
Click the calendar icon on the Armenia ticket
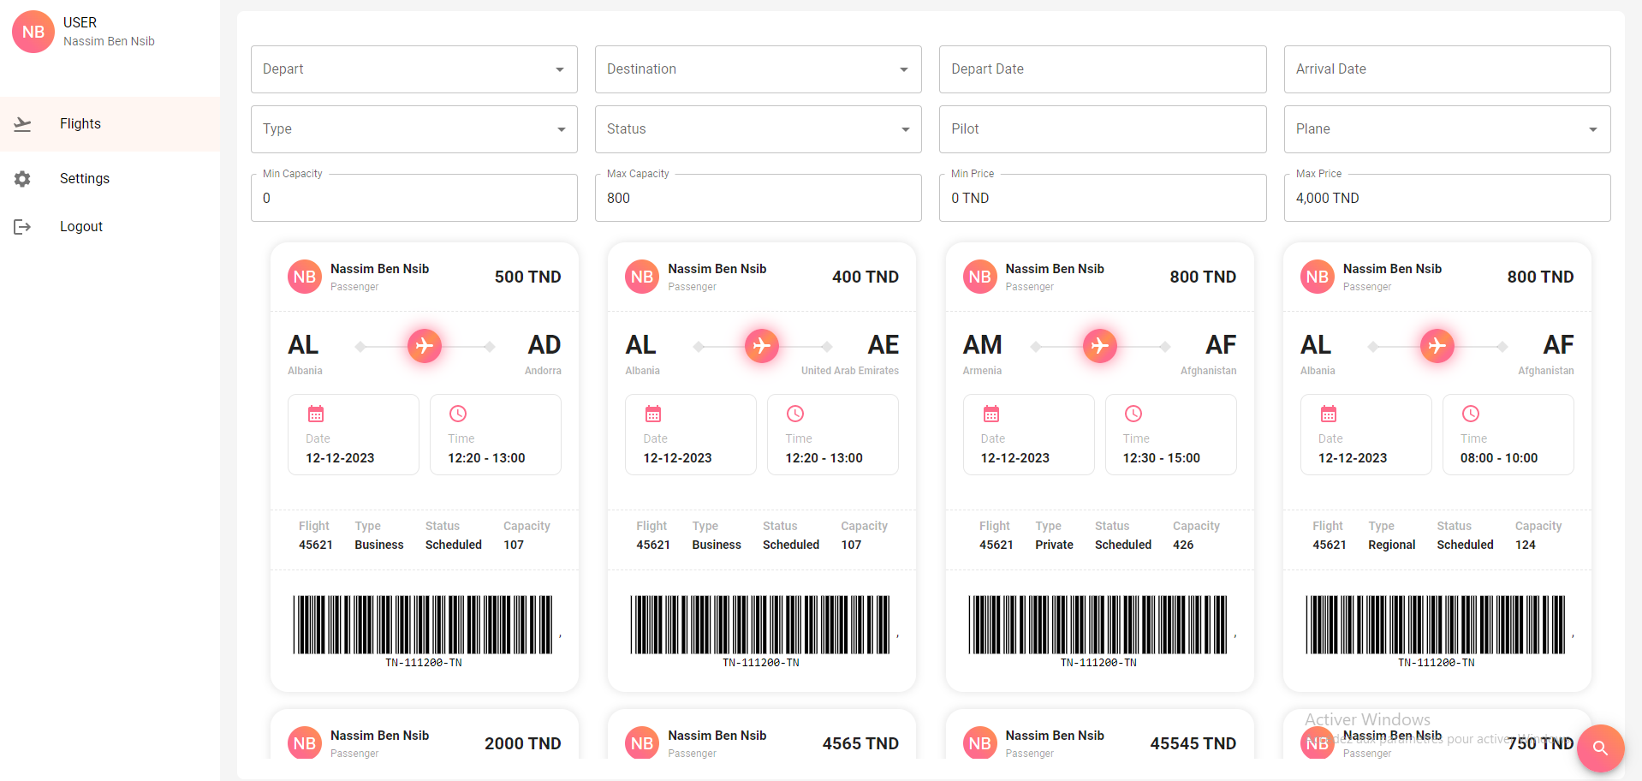[991, 413]
